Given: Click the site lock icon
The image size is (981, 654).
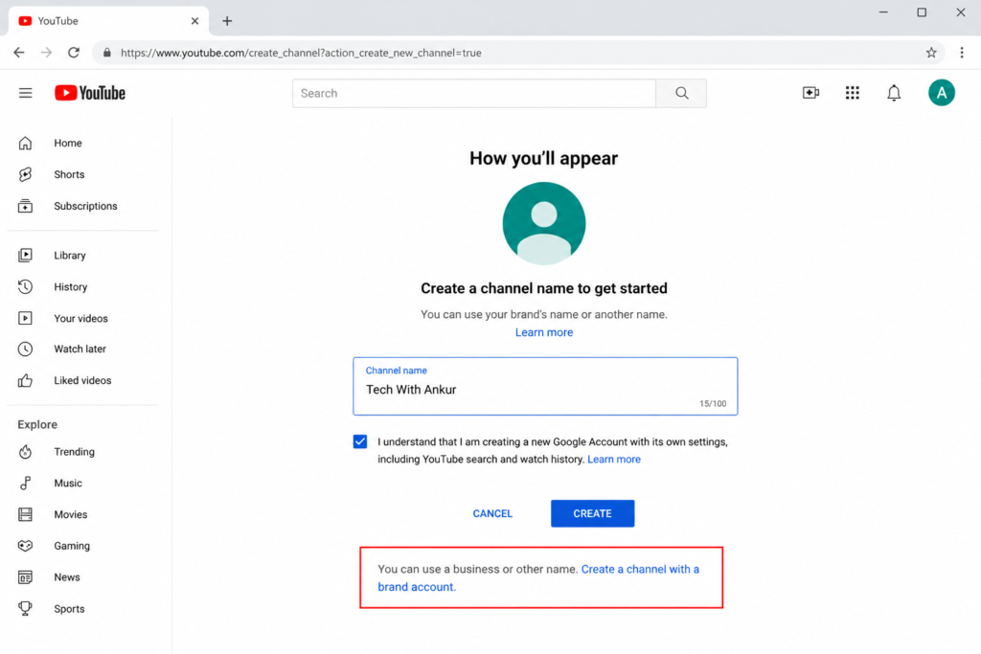Looking at the screenshot, I should click(107, 53).
